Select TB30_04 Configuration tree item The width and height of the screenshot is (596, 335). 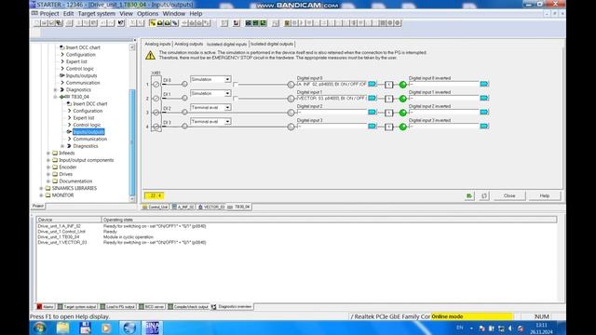(x=88, y=111)
